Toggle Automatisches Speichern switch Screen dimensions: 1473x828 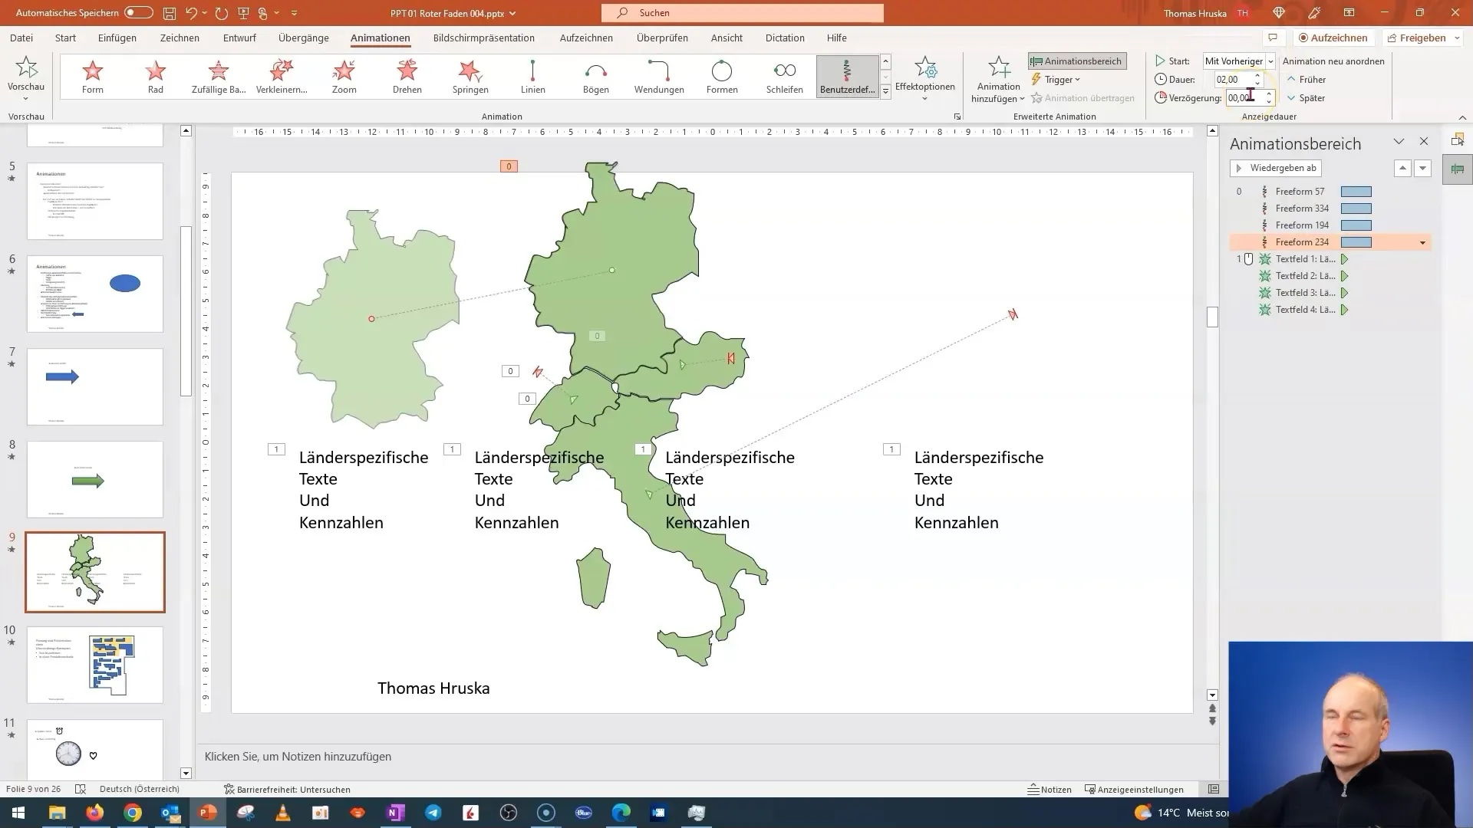[138, 13]
